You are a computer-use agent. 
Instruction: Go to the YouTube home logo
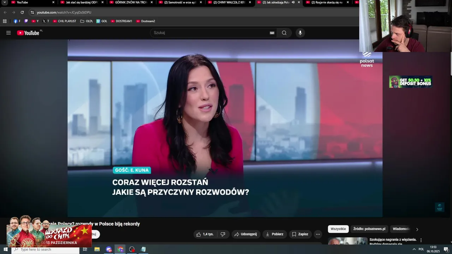pyautogui.click(x=28, y=33)
